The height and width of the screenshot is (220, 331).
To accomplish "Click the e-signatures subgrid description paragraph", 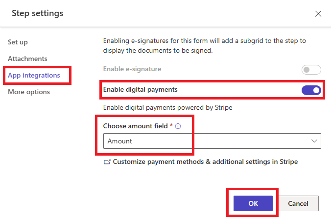I will click(x=205, y=45).
